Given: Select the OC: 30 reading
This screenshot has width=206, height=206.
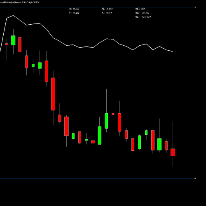Looking at the screenshot, I should pyautogui.click(x=140, y=9).
